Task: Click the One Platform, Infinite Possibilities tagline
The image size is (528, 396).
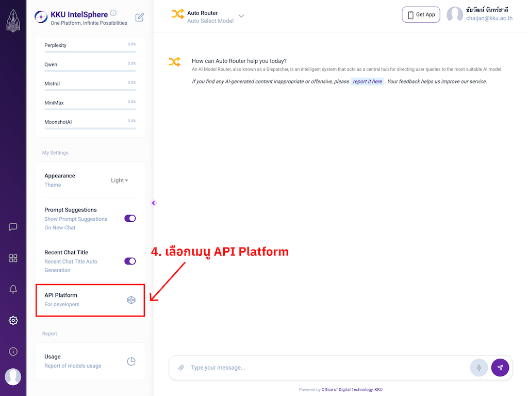Action: click(x=89, y=23)
